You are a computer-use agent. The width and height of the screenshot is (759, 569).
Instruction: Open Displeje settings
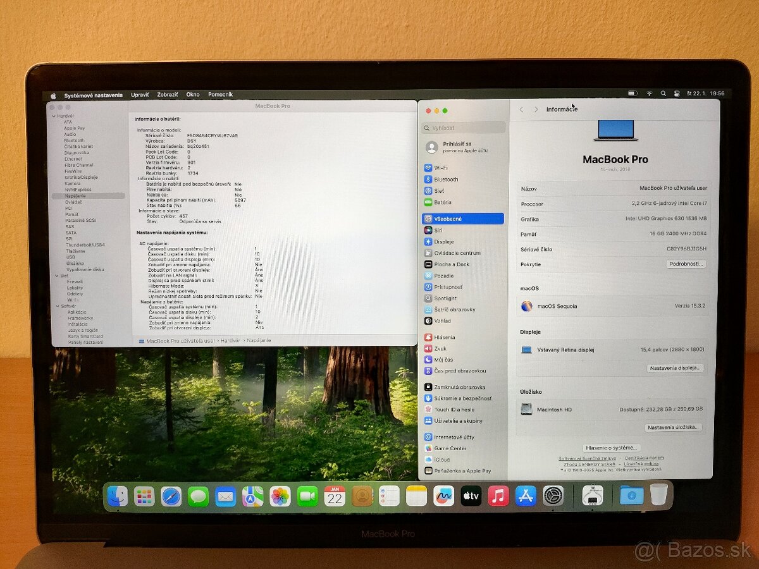click(441, 242)
